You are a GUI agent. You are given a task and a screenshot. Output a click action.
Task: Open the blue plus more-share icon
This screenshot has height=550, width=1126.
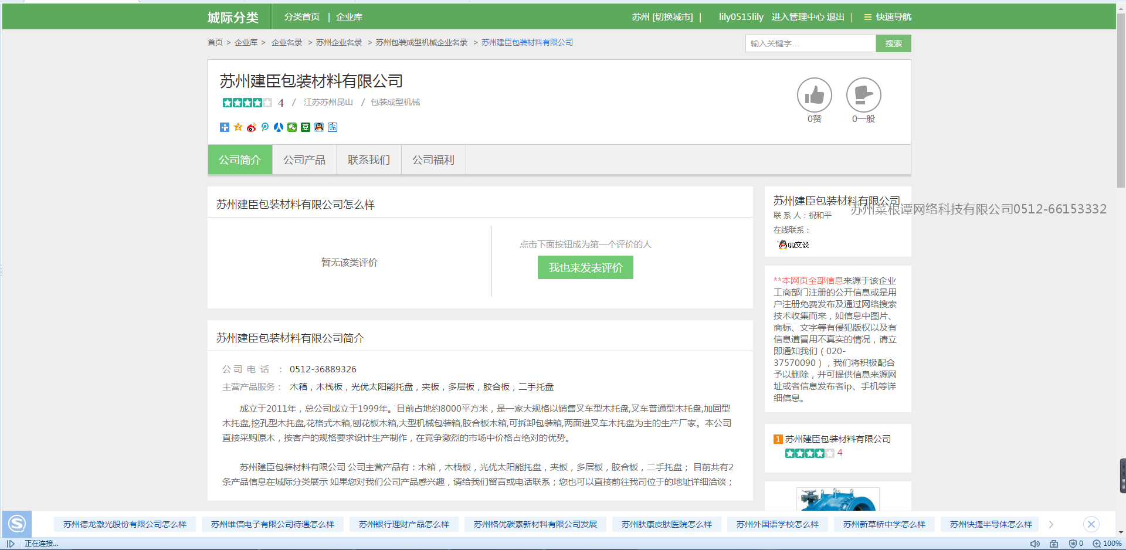225,127
